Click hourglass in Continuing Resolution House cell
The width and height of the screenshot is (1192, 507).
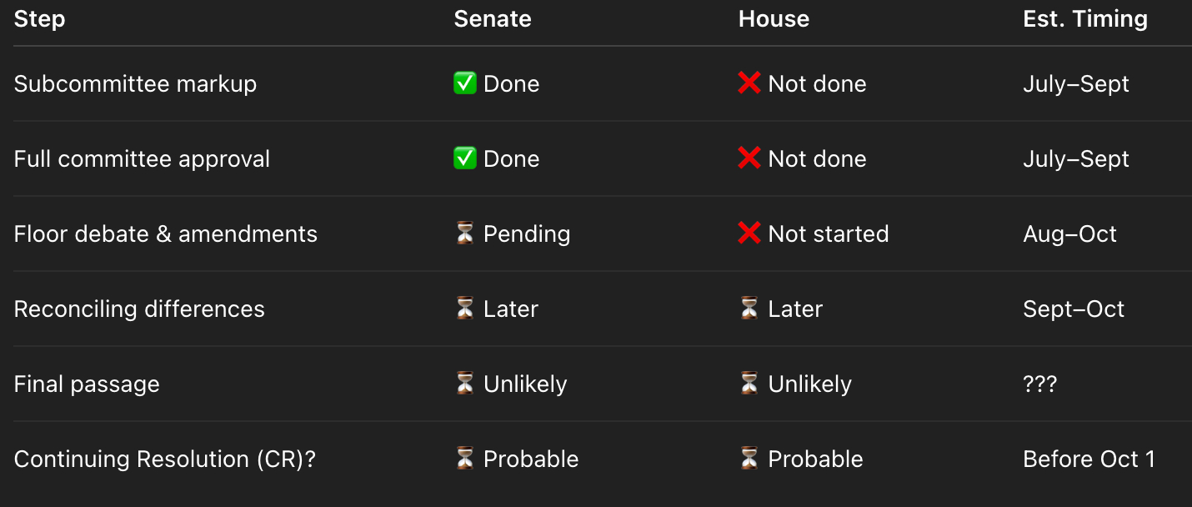coord(749,459)
